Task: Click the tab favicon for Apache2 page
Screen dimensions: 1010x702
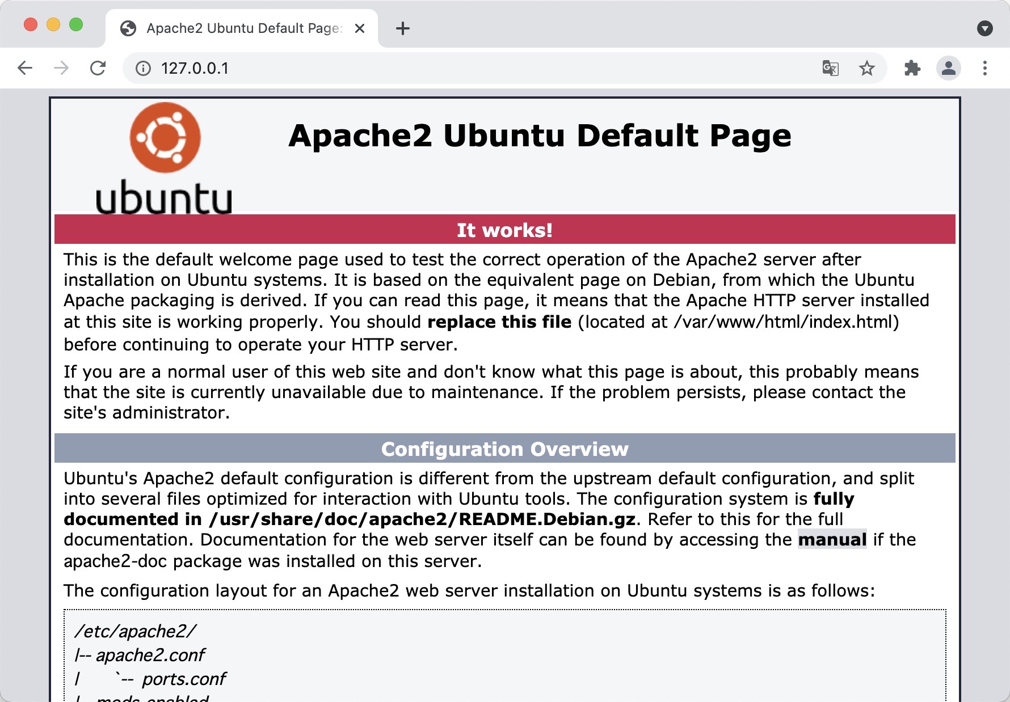Action: click(128, 28)
